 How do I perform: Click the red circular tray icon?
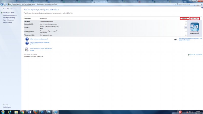pos(180,112)
